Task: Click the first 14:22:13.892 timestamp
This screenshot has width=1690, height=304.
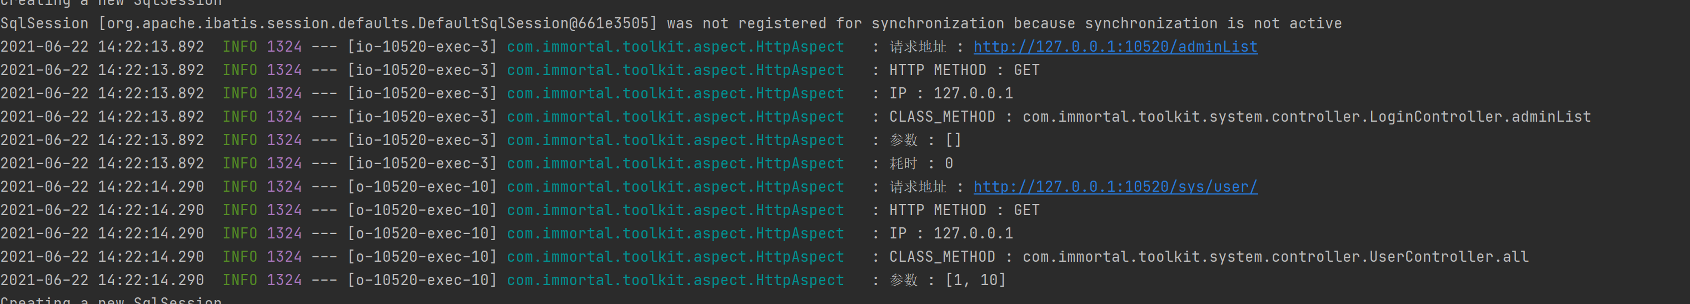Action: (x=151, y=47)
